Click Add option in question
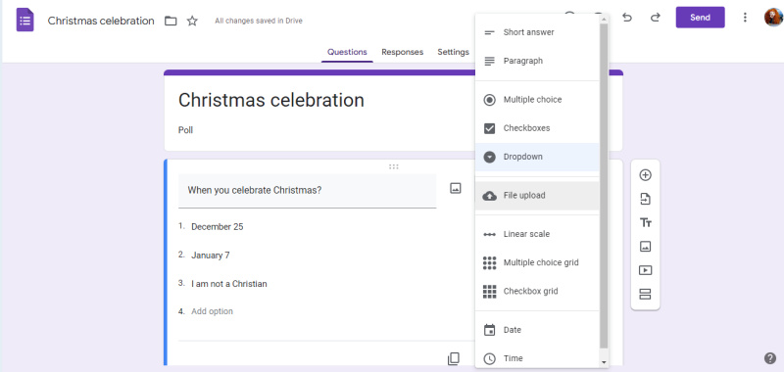 (212, 311)
